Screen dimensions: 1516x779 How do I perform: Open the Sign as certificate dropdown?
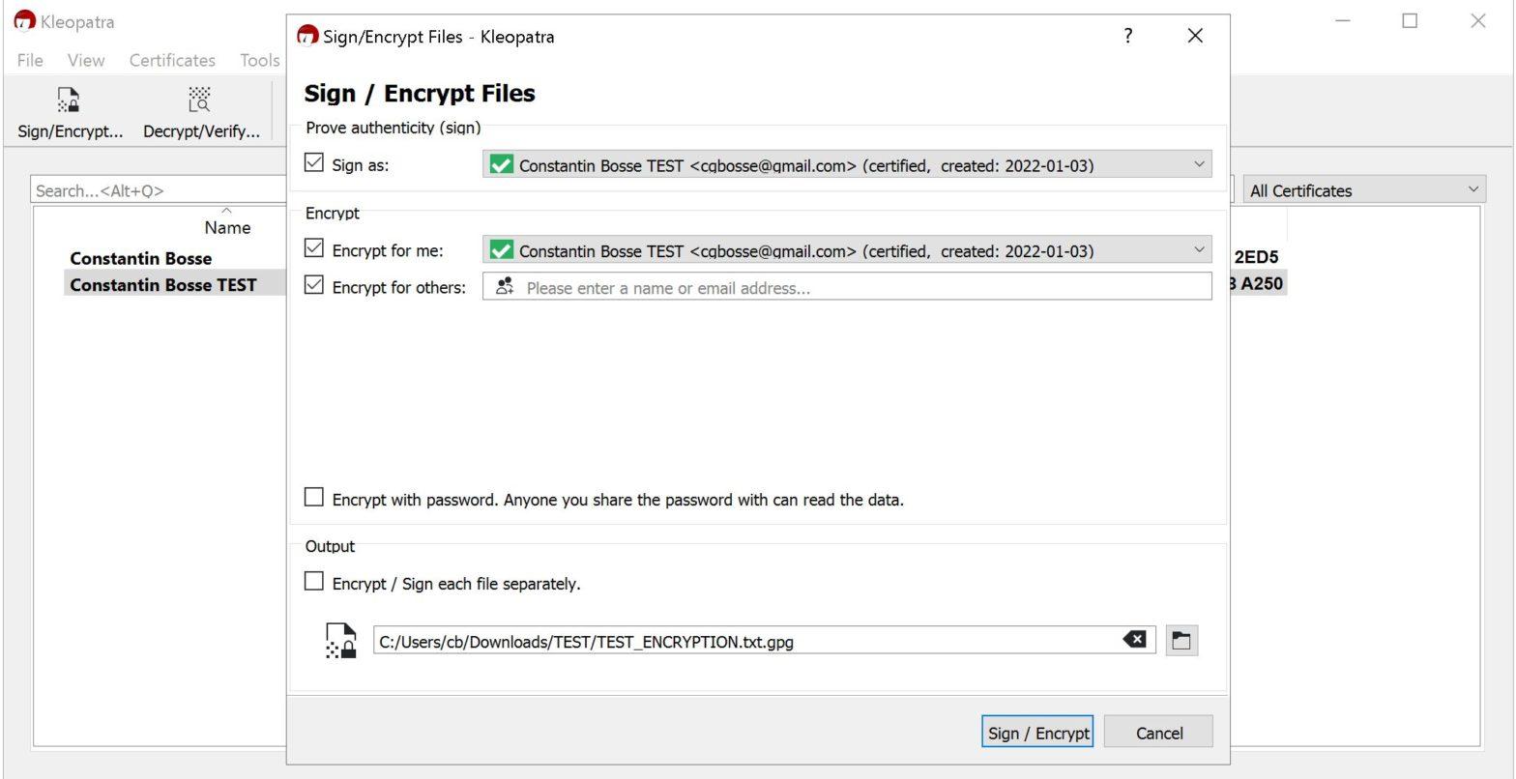pyautogui.click(x=847, y=164)
